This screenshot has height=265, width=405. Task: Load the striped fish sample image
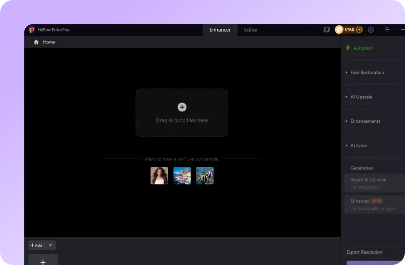(x=205, y=175)
